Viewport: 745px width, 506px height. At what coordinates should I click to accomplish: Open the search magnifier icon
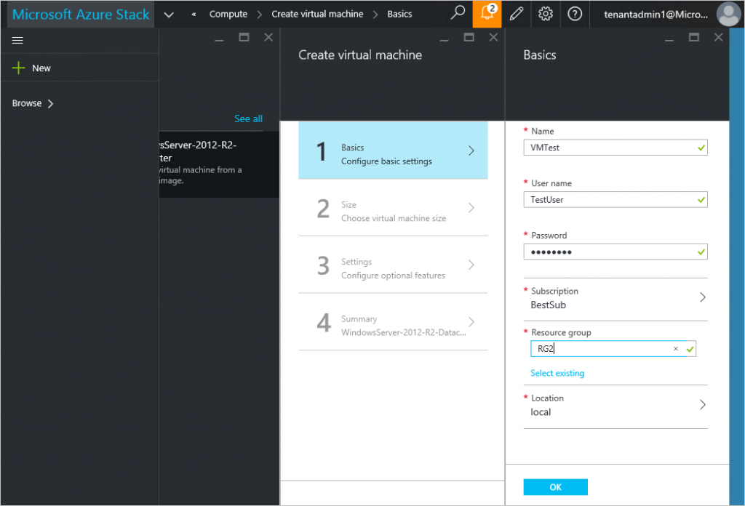tap(458, 13)
